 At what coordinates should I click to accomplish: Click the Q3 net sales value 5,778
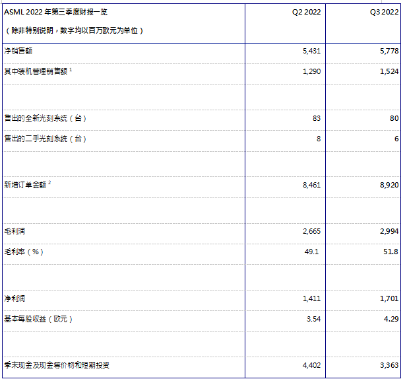tap(388, 51)
